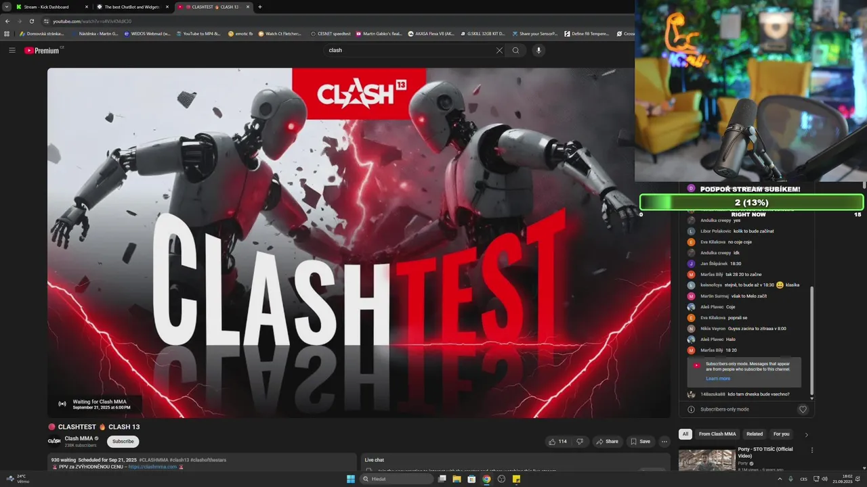Open 'Define R6 Tempere...' bookmark
Screen dimensions: 867x487
(x=587, y=33)
